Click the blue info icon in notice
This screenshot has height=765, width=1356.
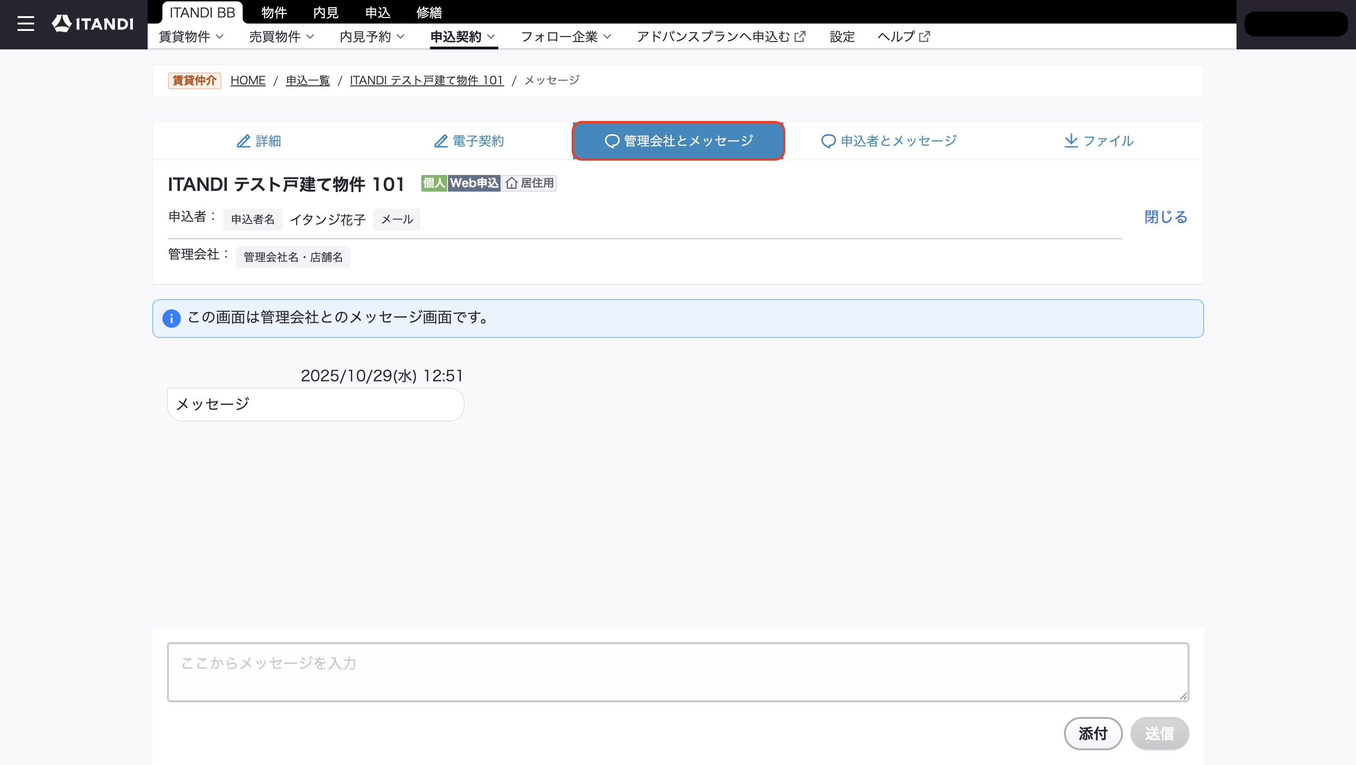(x=171, y=318)
